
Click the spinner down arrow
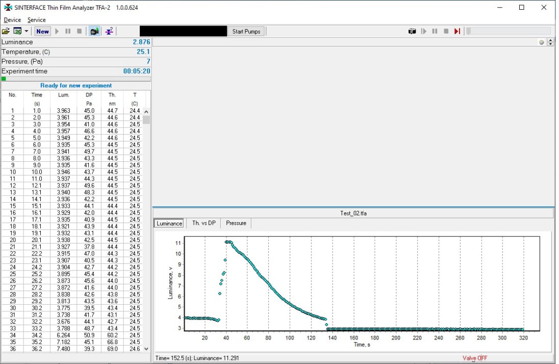point(550,44)
